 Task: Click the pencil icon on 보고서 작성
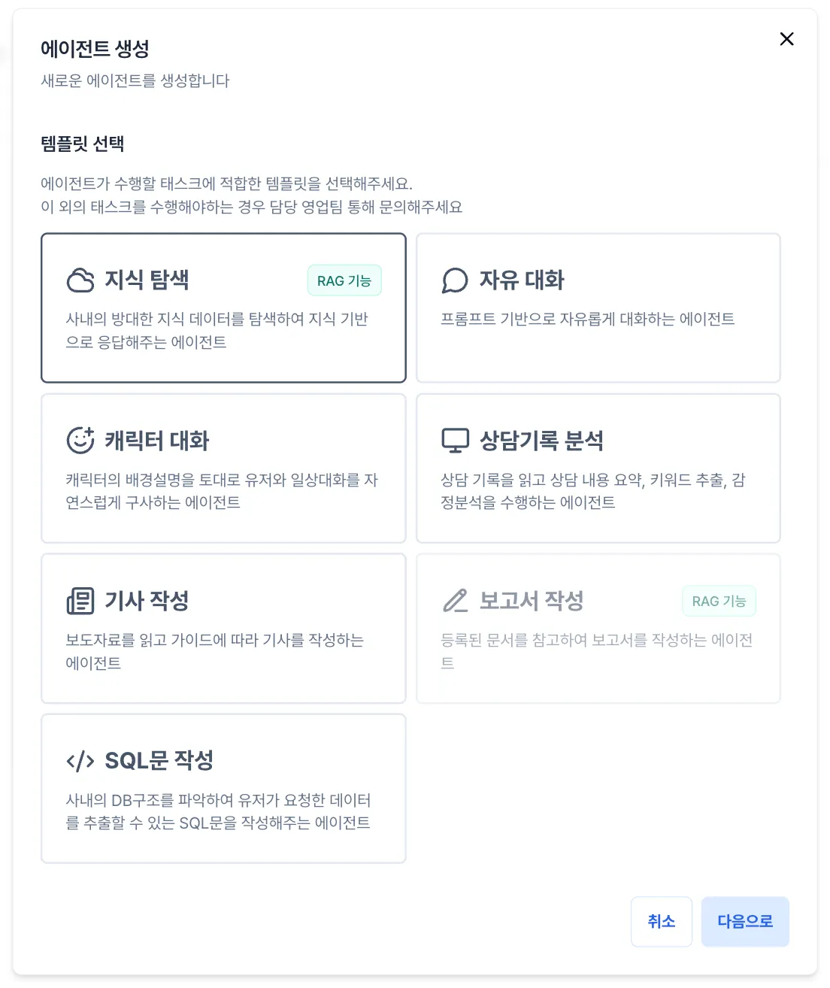coord(455,601)
